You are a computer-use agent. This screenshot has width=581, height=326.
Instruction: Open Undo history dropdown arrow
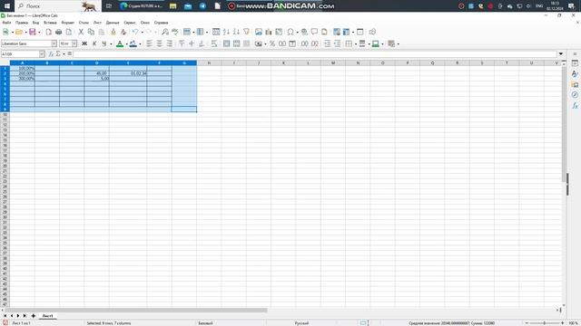[x=142, y=33]
